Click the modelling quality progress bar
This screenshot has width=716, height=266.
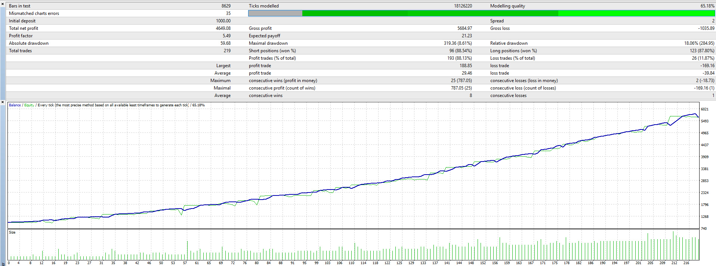pos(481,13)
